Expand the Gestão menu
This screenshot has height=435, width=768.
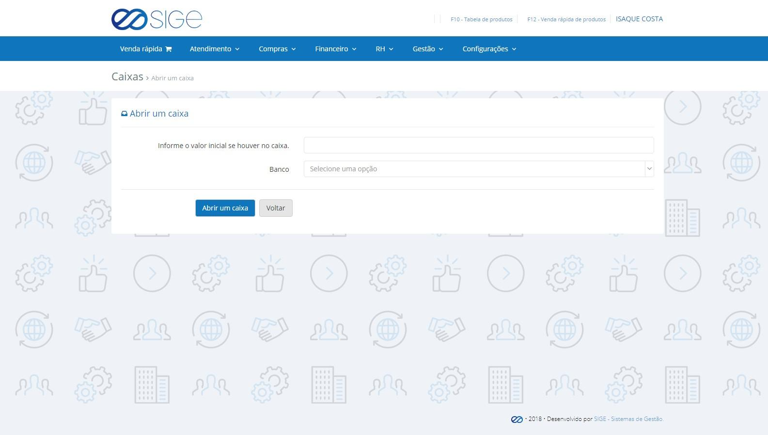point(428,49)
